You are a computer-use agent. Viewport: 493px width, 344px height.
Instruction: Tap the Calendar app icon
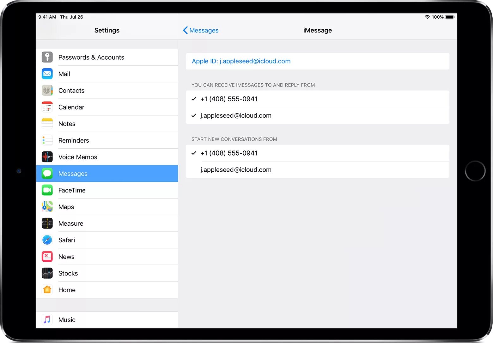point(47,107)
